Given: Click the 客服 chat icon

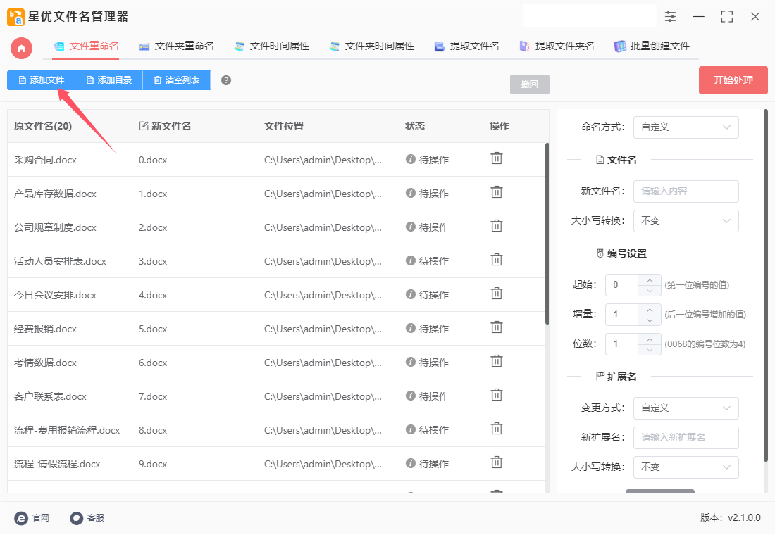Looking at the screenshot, I should click(76, 517).
